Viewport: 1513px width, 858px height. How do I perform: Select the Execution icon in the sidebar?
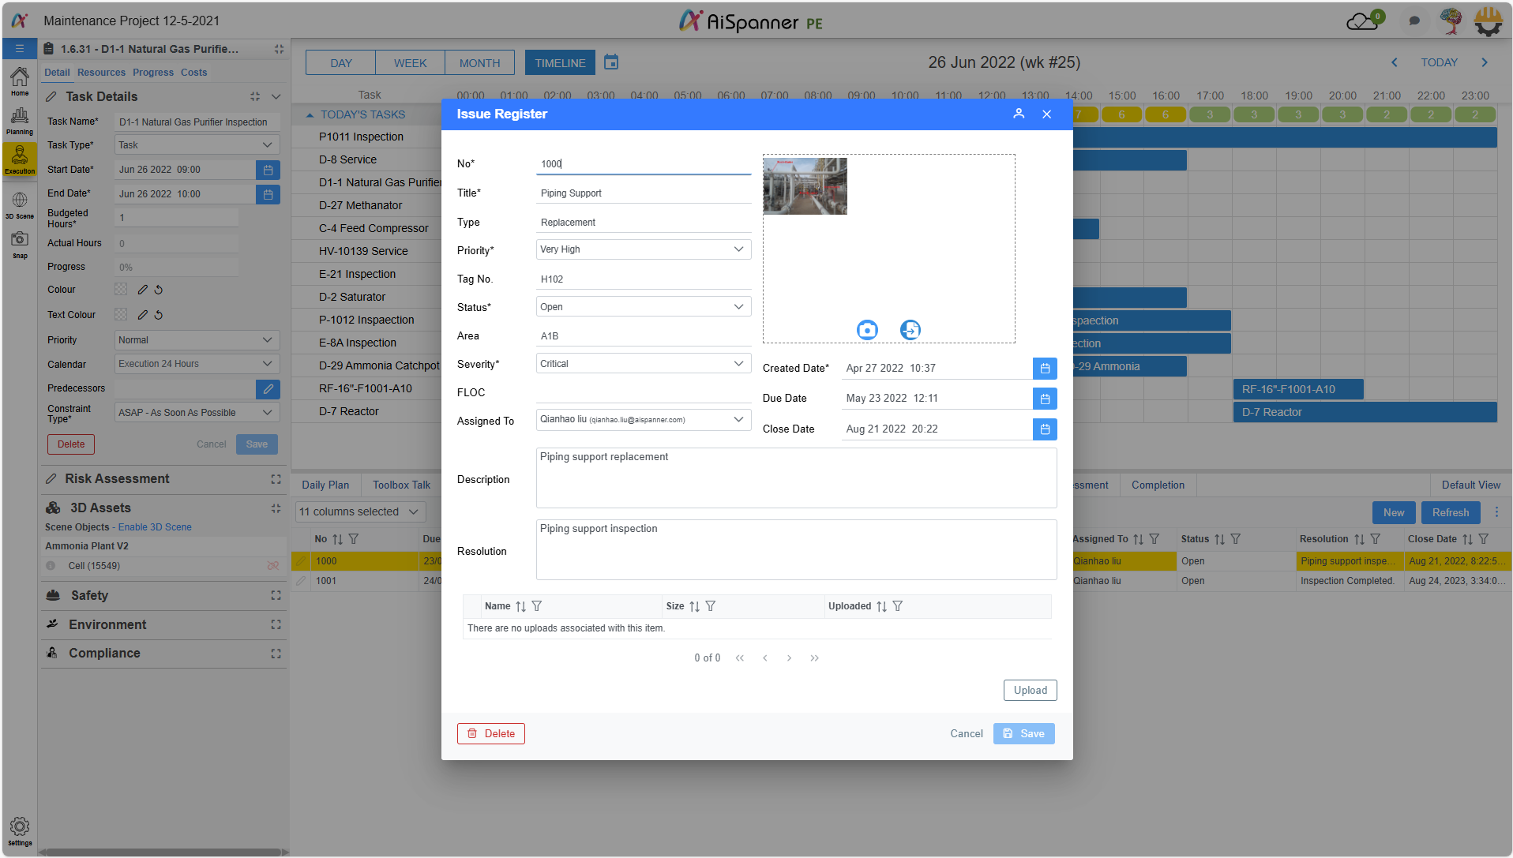coord(19,159)
